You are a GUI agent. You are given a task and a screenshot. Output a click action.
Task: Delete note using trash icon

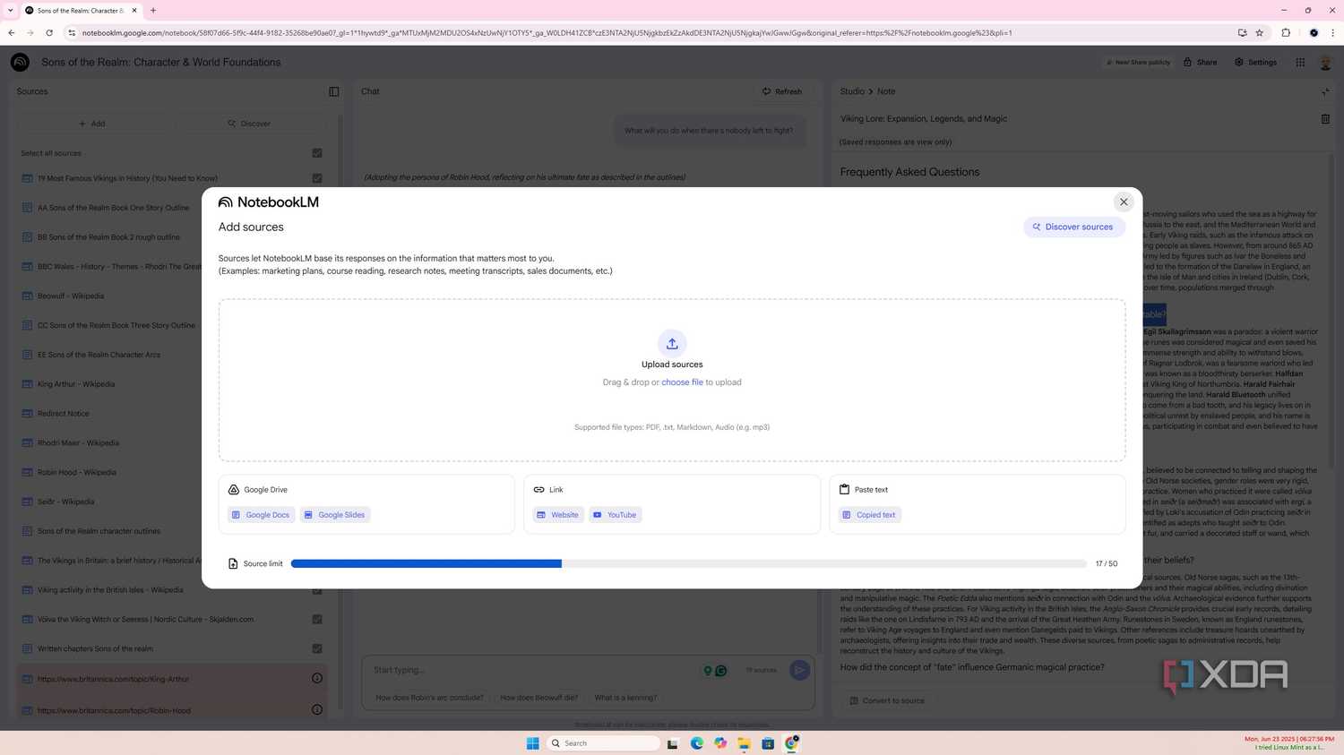point(1325,118)
